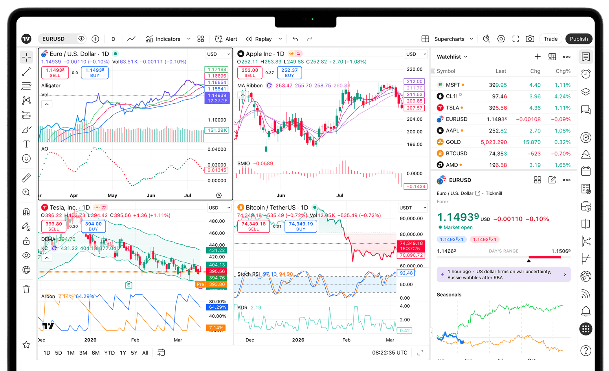Open the economic calendar sidebar icon
Image resolution: width=609 pixels, height=371 pixels.
pyautogui.click(x=586, y=171)
